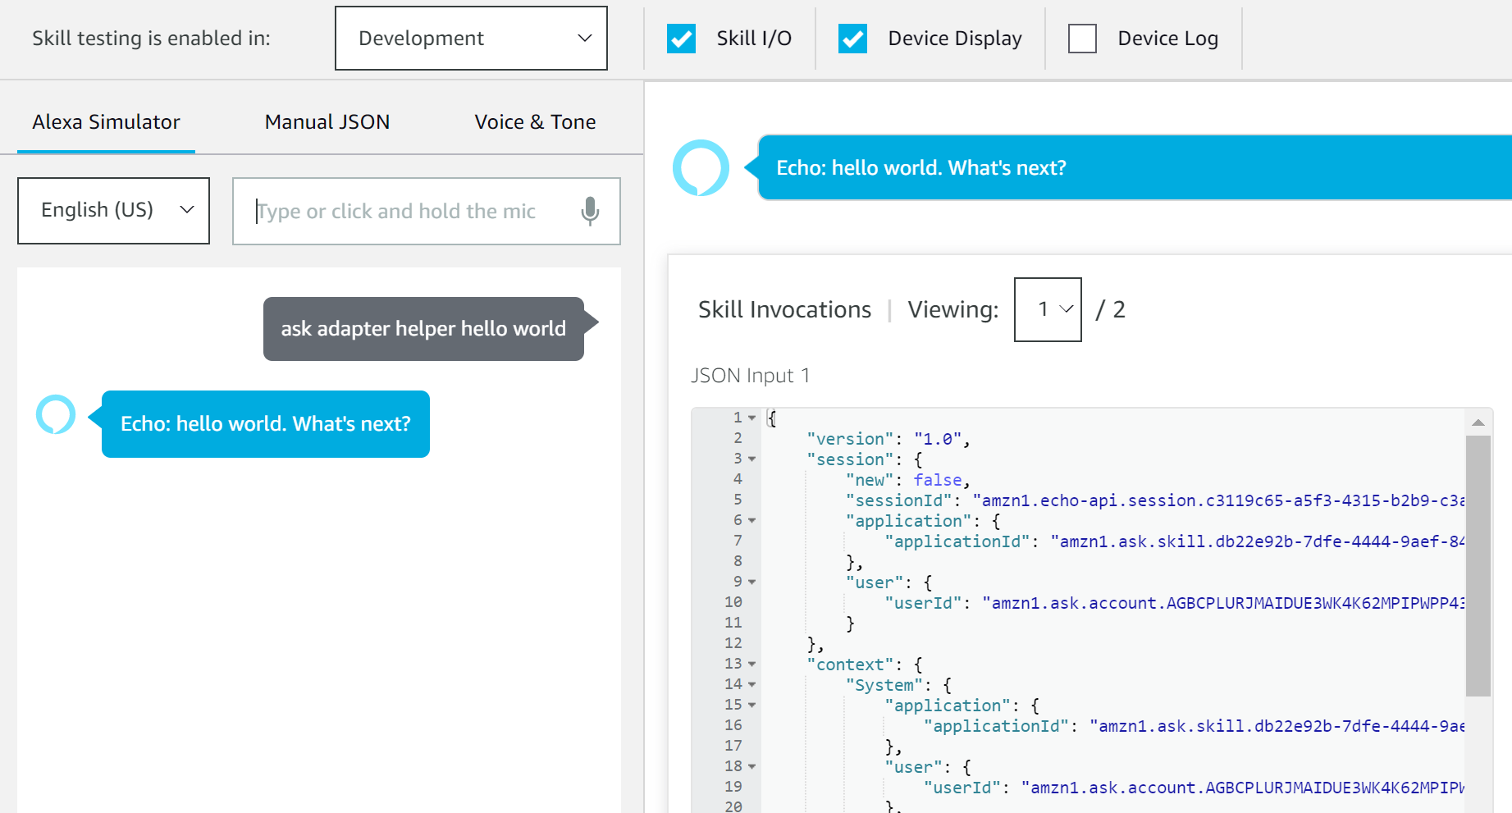Collapse the user fold arrow at line 9

[x=751, y=582]
